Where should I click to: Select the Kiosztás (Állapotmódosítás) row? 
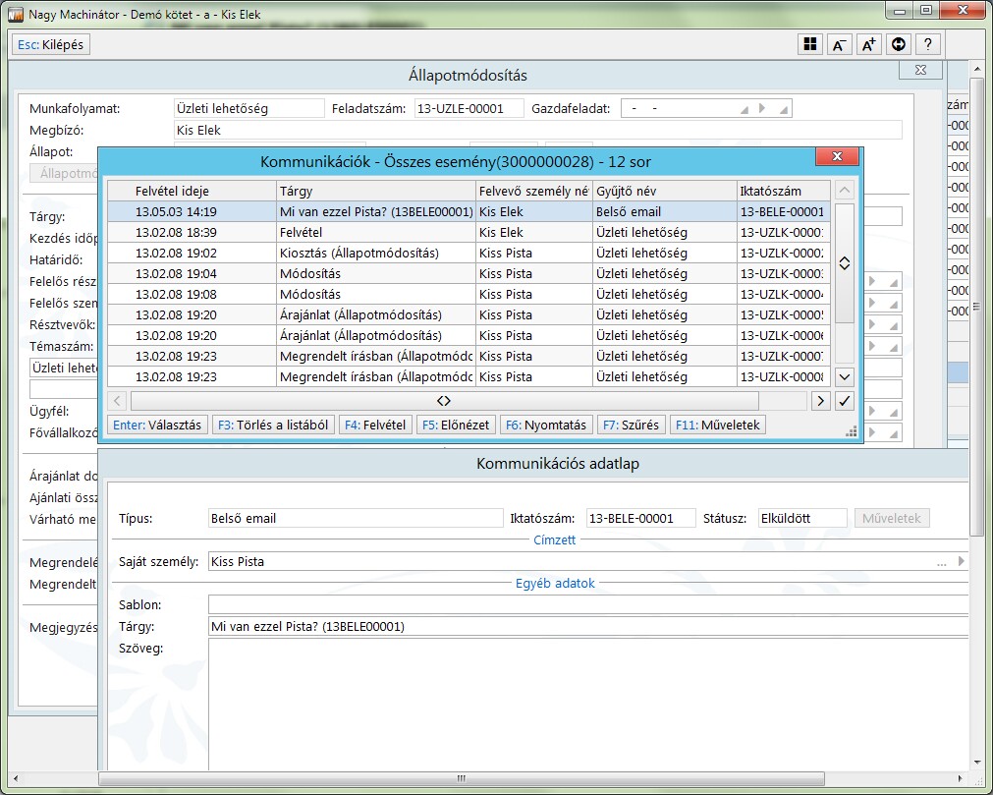[359, 253]
